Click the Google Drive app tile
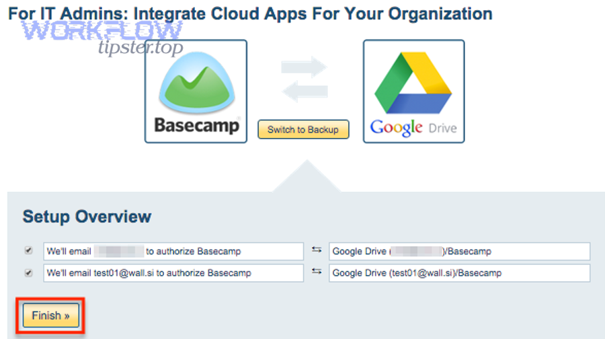The image size is (605, 339). pos(413,91)
